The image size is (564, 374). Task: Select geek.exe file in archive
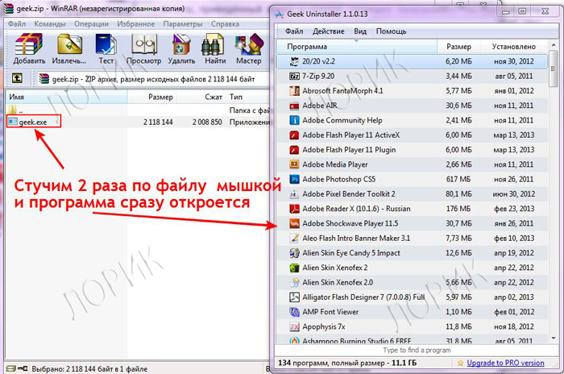point(33,122)
